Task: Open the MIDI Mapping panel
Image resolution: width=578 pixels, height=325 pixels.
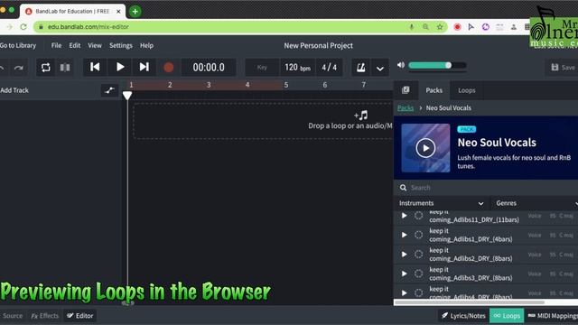Action: 552,316
